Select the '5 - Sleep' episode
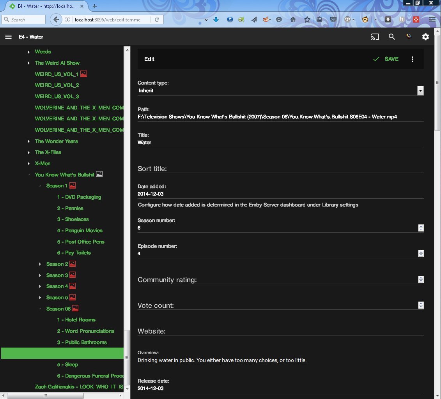The image size is (441, 399). [x=67, y=365]
